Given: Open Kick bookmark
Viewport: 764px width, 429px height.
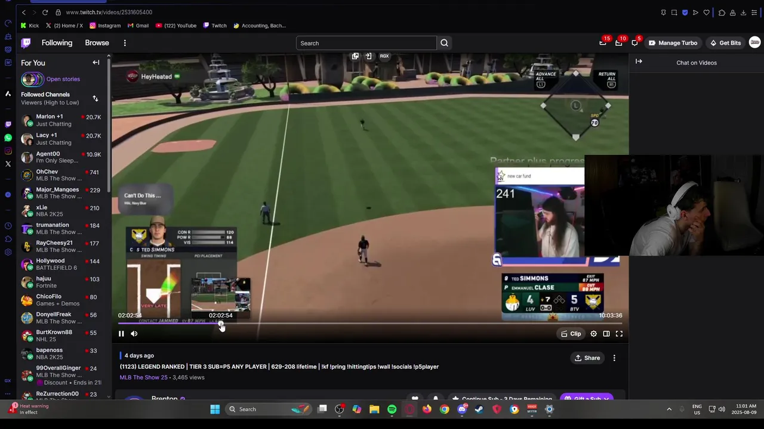Looking at the screenshot, I should (30, 26).
